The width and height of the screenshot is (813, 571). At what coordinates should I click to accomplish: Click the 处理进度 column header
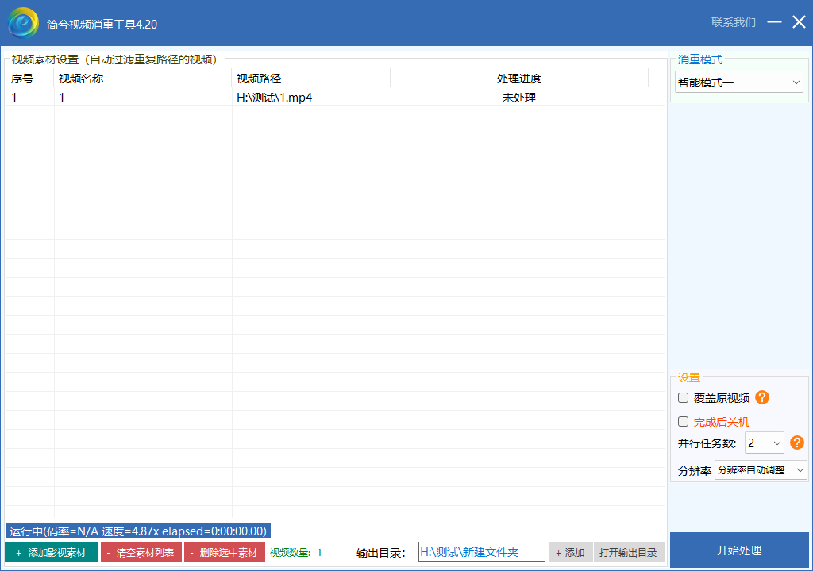click(519, 79)
